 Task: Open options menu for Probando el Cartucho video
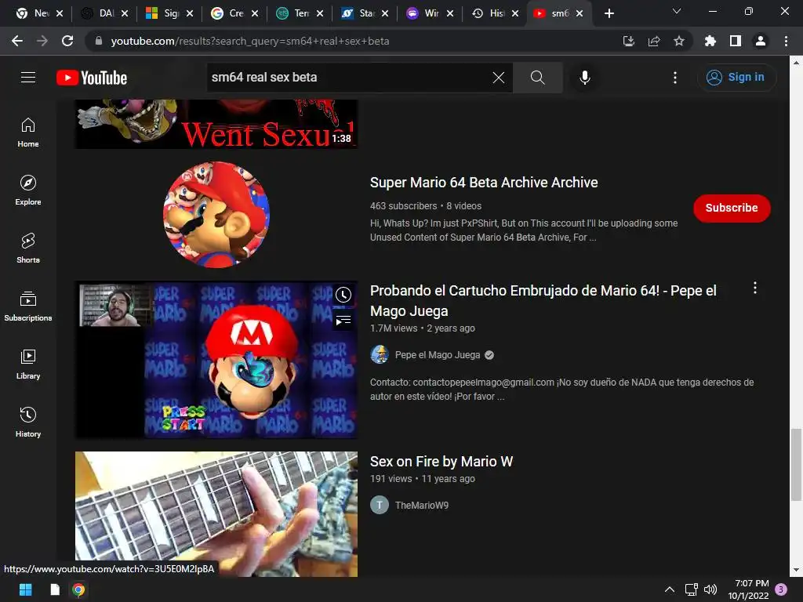coord(755,288)
